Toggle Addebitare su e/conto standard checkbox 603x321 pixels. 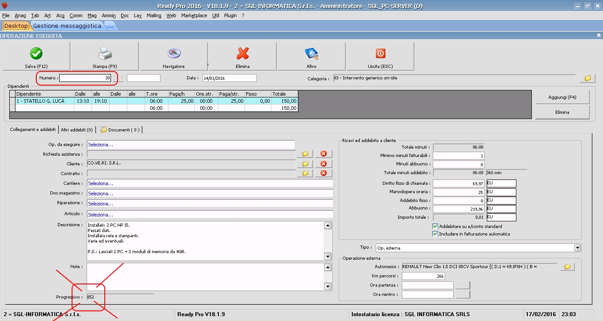pyautogui.click(x=435, y=226)
